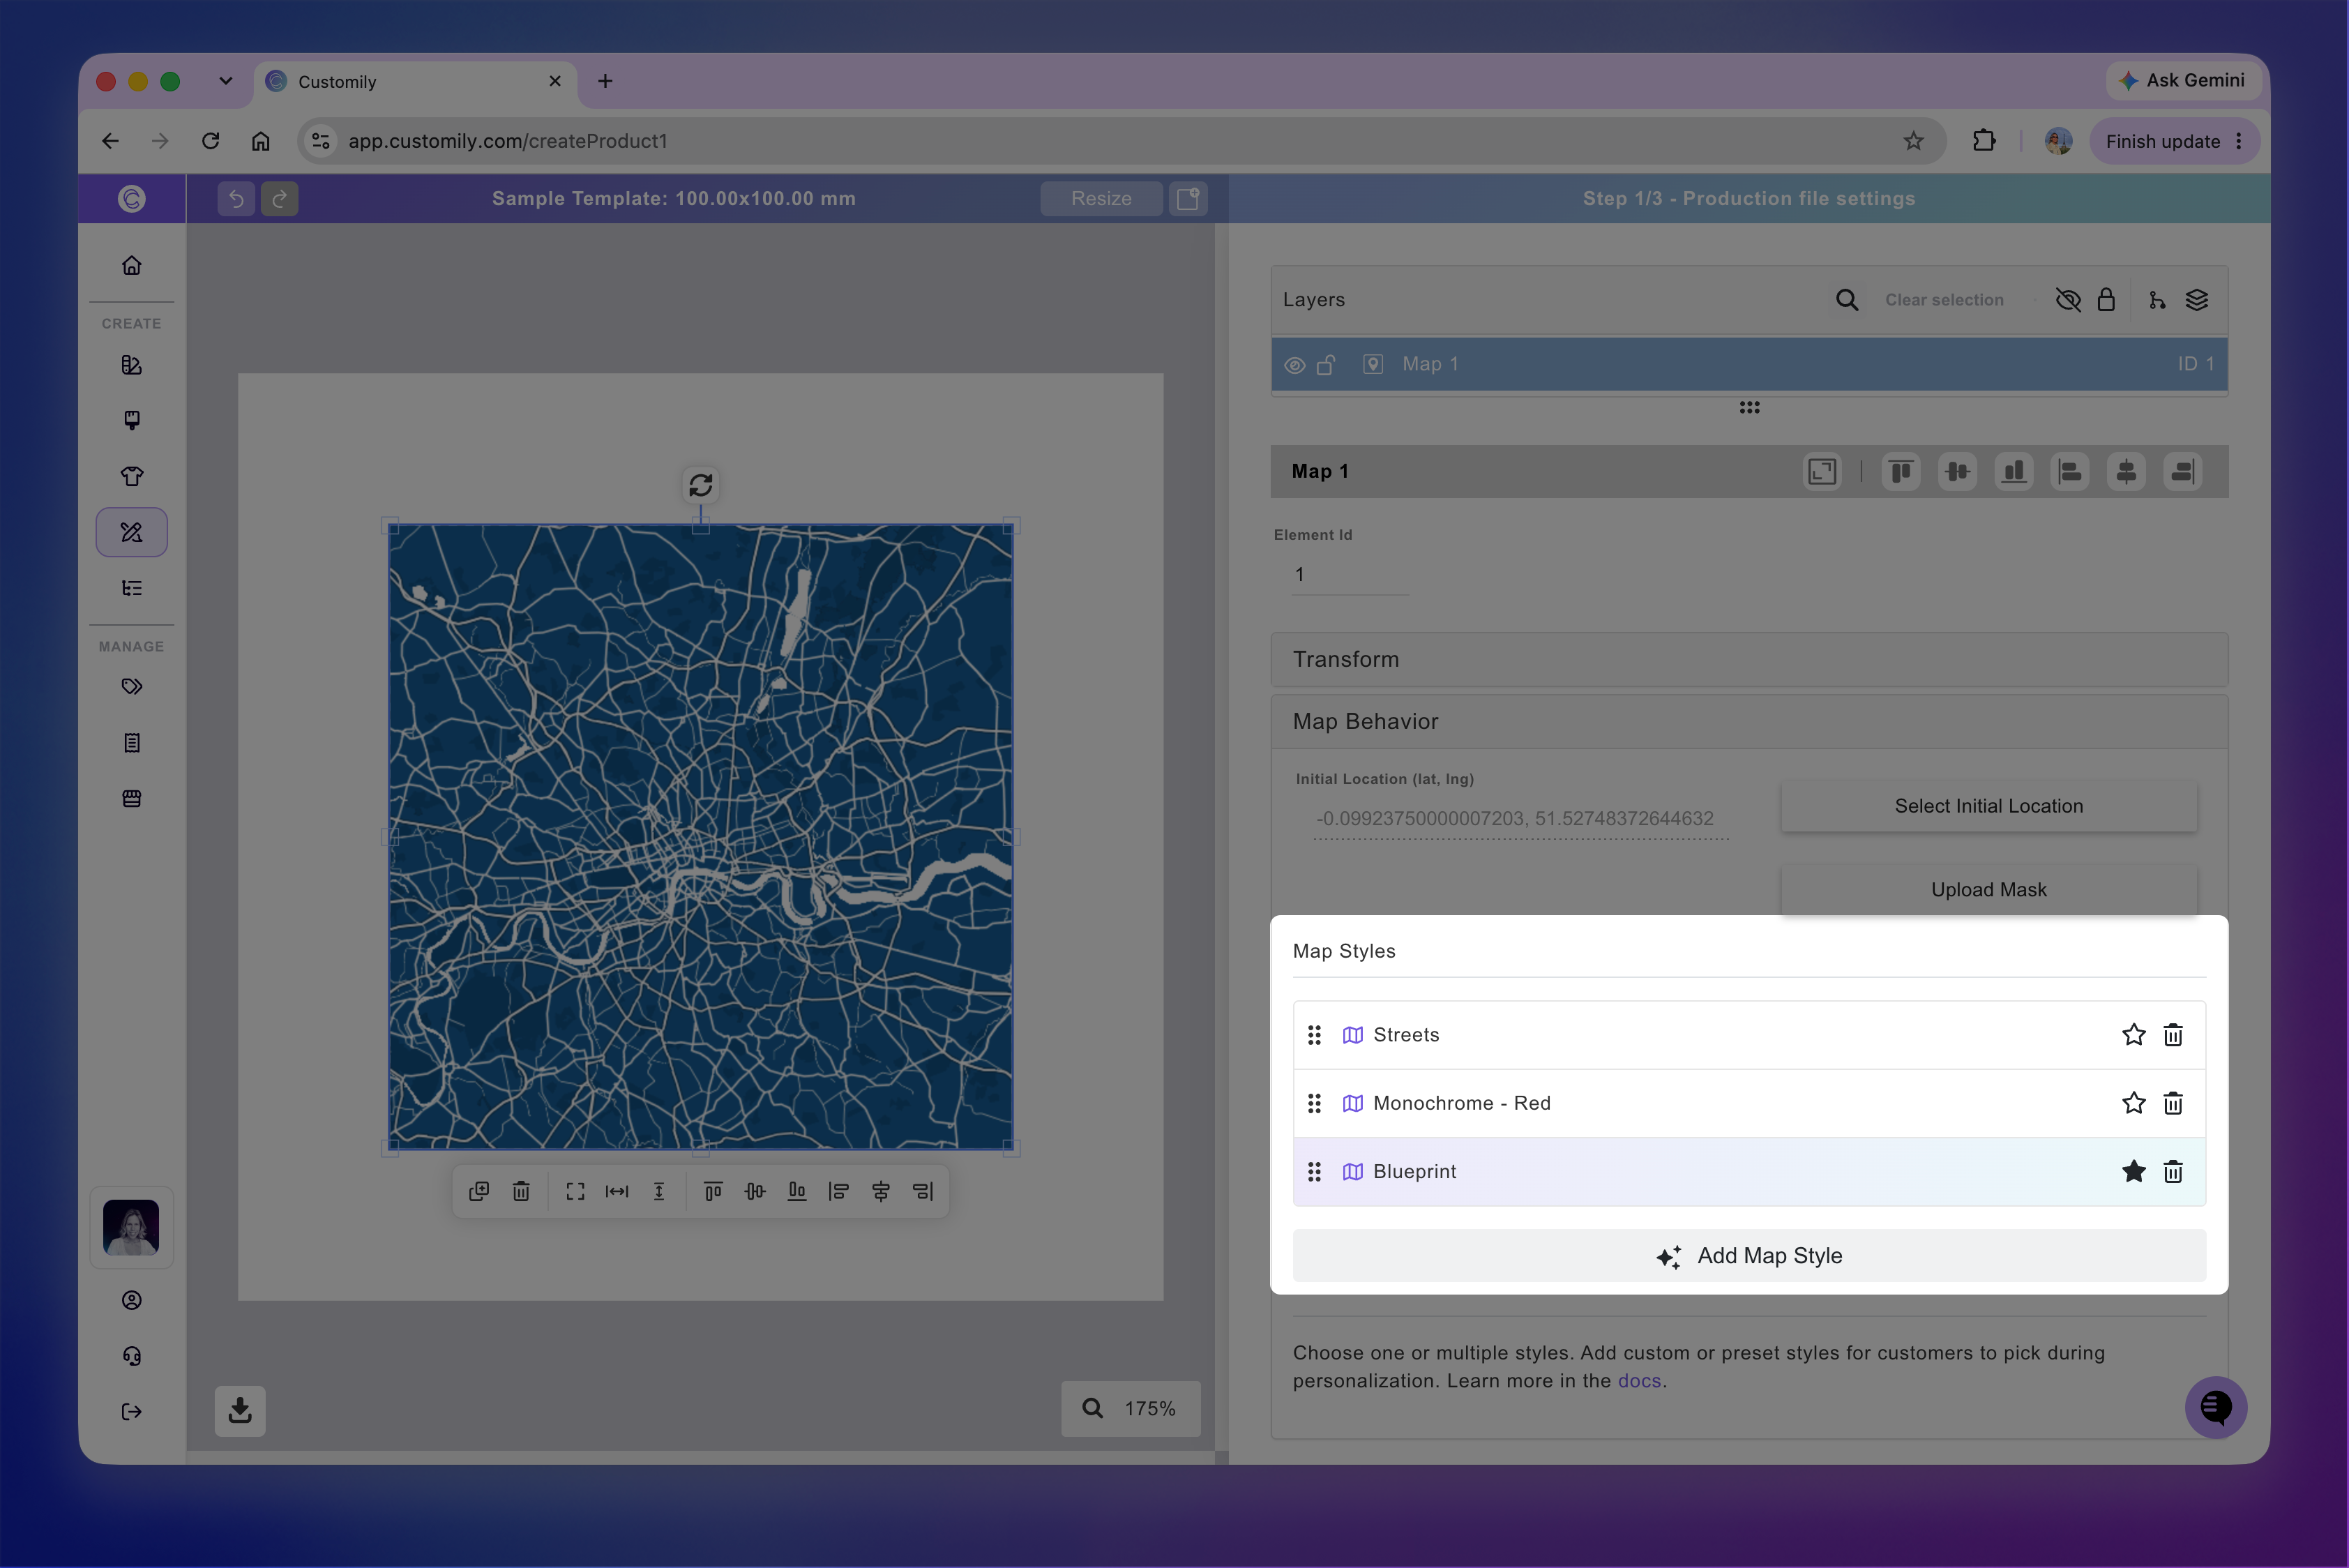This screenshot has height=1568, width=2349.
Task: Open the docs link
Action: [1639, 1381]
